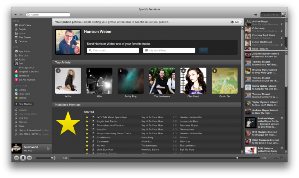The height and width of the screenshot is (178, 299).
Task: Skip to next track
Action: pyautogui.click(x=29, y=158)
